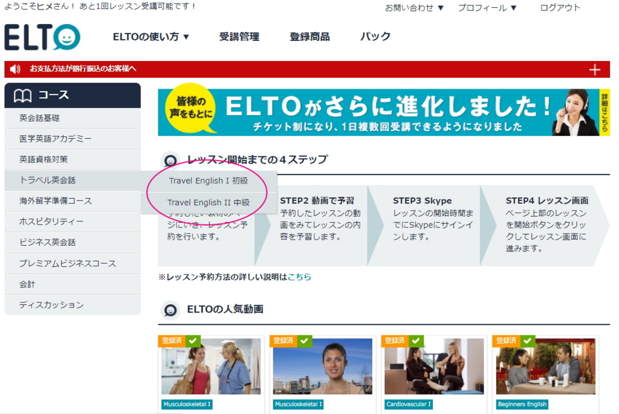Screen dimensions: 619x414
Task: Click the ログアウト link
Action: (560, 7)
